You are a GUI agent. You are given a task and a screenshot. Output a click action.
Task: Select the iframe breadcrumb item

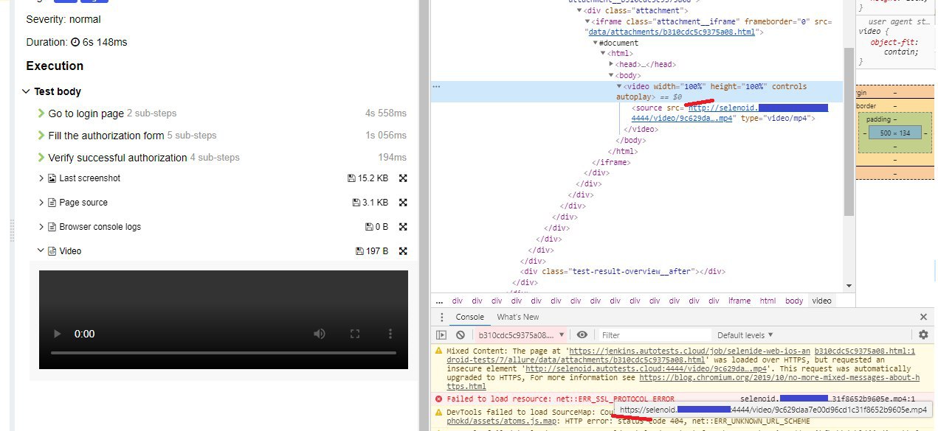(739, 301)
